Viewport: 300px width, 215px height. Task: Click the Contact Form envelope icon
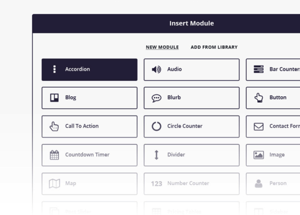coord(259,126)
